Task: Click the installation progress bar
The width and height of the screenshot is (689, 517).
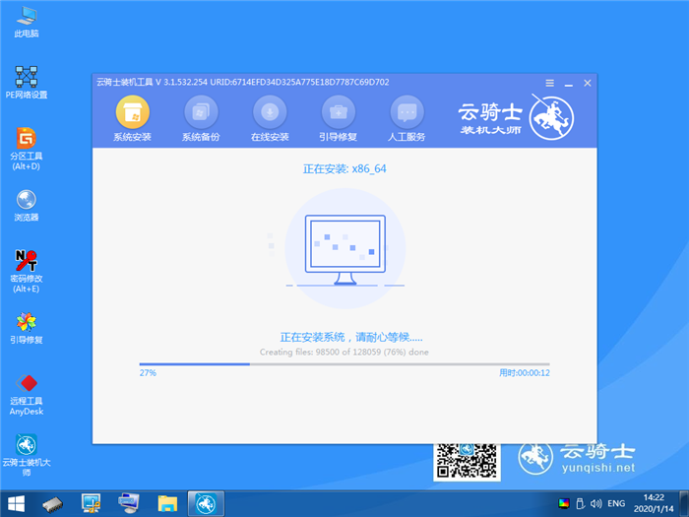Action: coord(344,364)
